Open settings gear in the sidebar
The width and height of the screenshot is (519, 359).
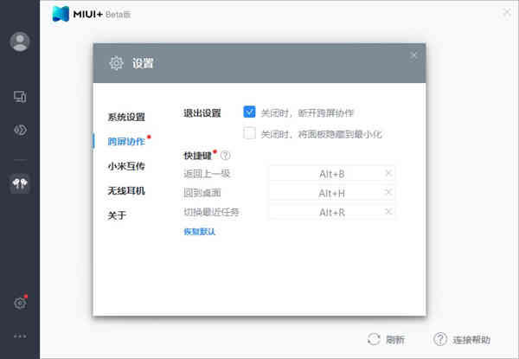pos(20,303)
